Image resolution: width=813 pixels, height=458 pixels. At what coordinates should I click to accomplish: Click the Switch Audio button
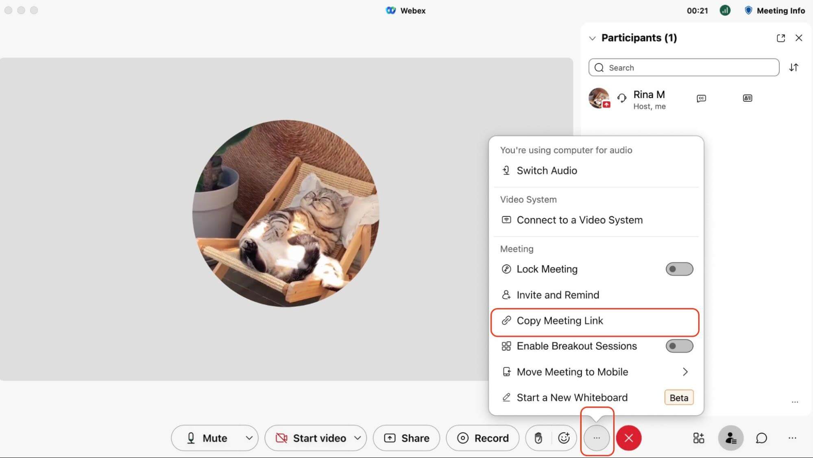tap(547, 170)
